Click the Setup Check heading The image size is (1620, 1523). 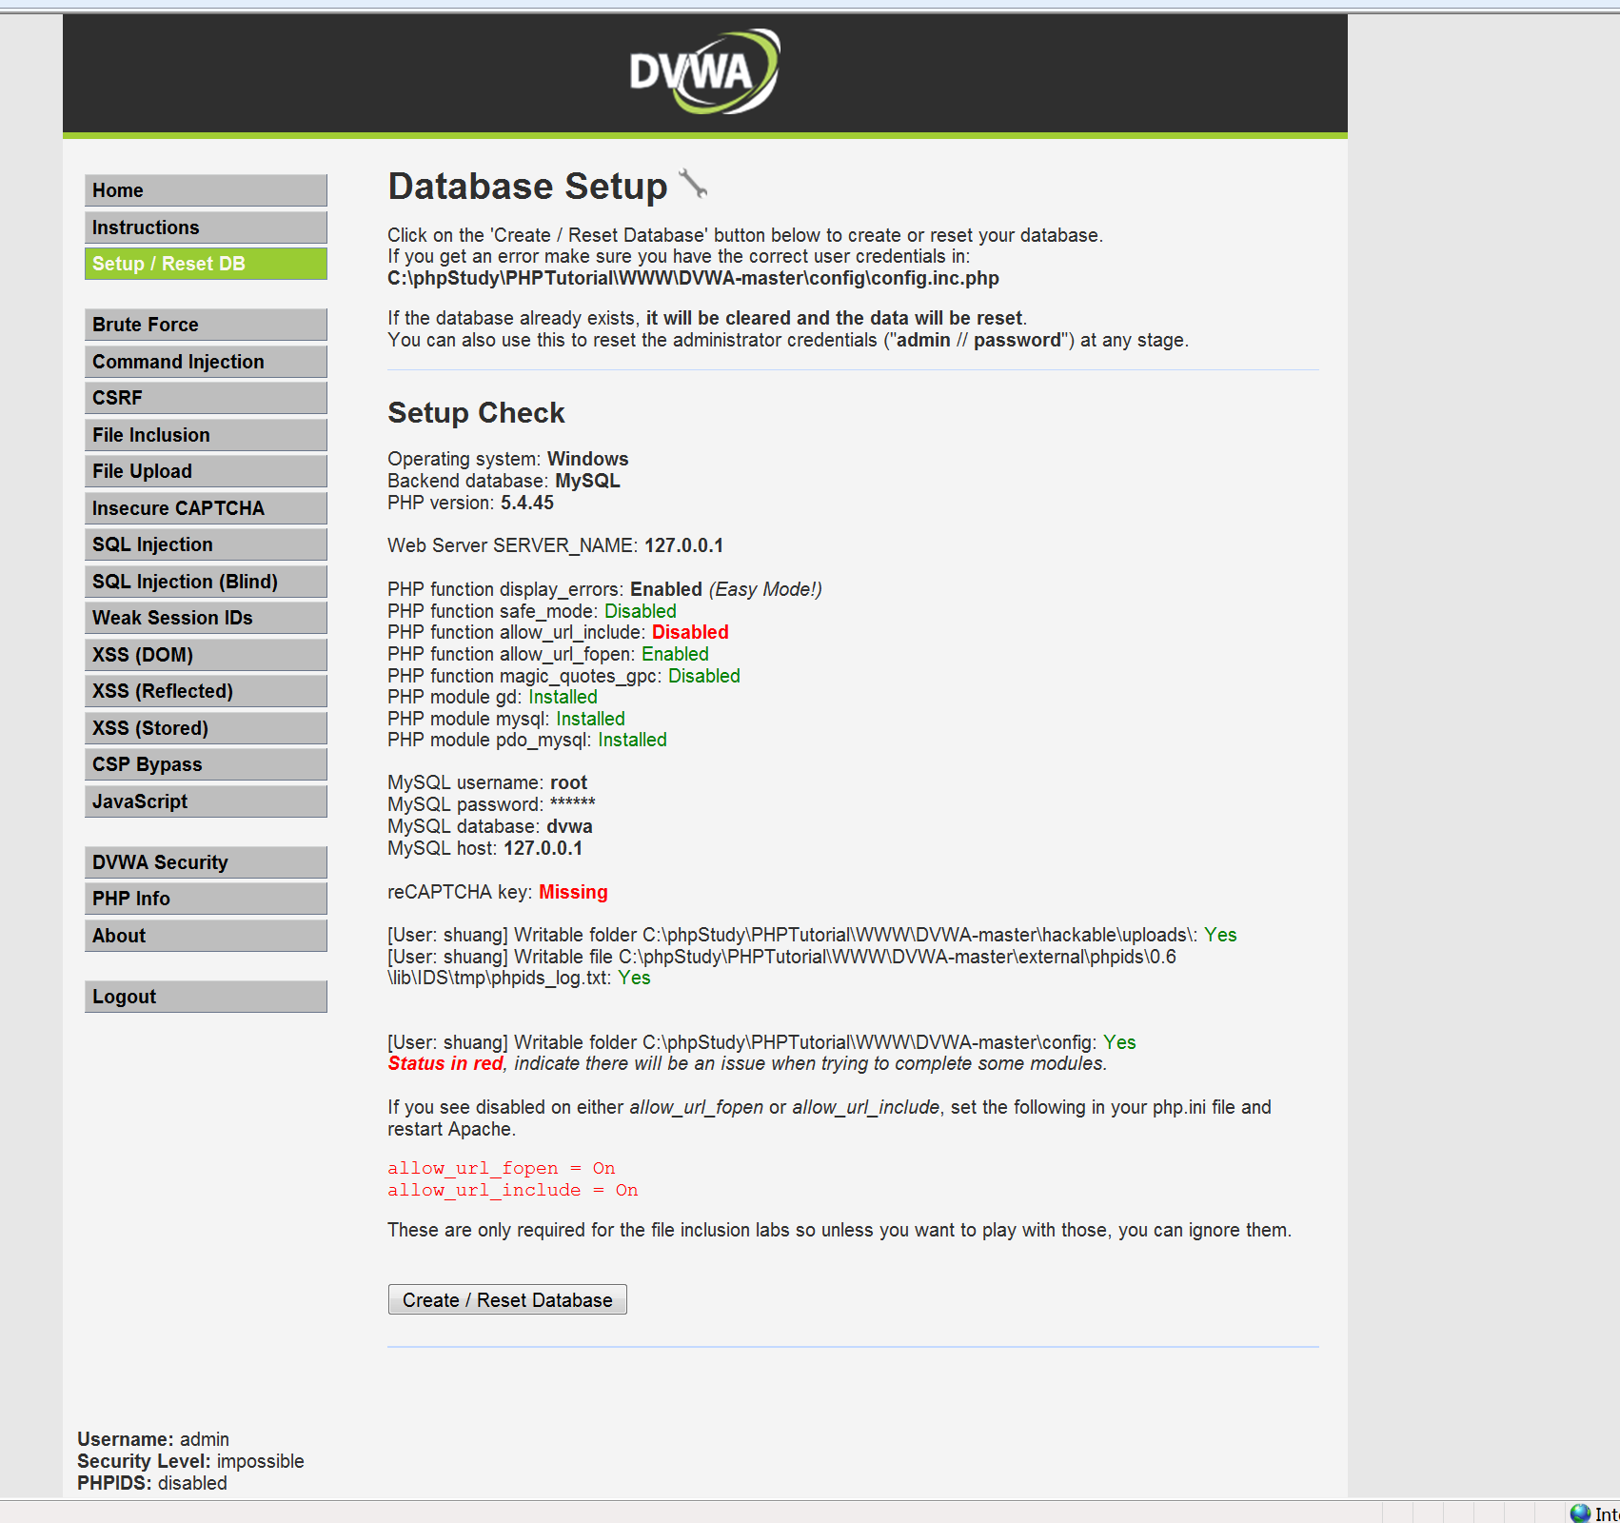point(476,413)
